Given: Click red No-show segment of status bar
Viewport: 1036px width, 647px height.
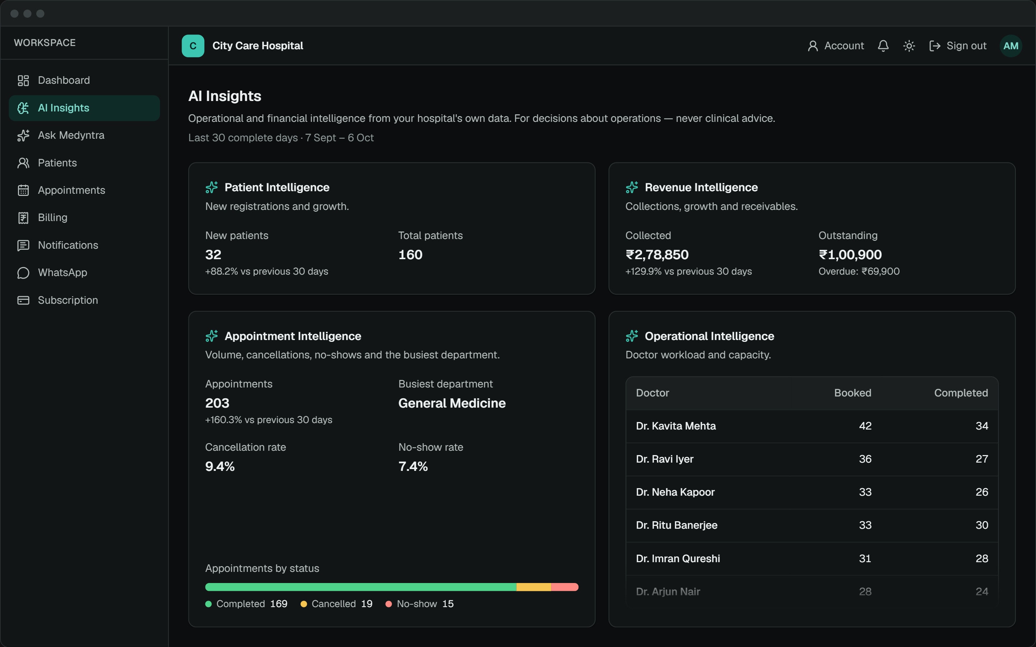Looking at the screenshot, I should 565,587.
